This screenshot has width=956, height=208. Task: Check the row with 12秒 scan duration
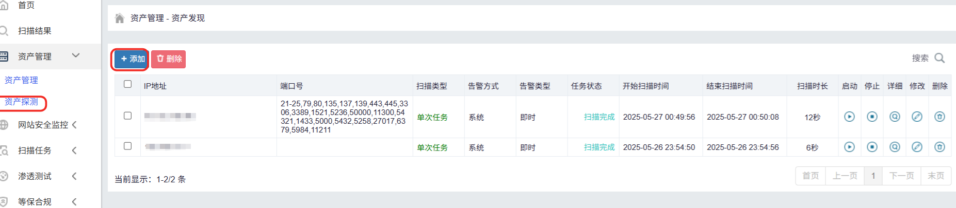tap(128, 116)
